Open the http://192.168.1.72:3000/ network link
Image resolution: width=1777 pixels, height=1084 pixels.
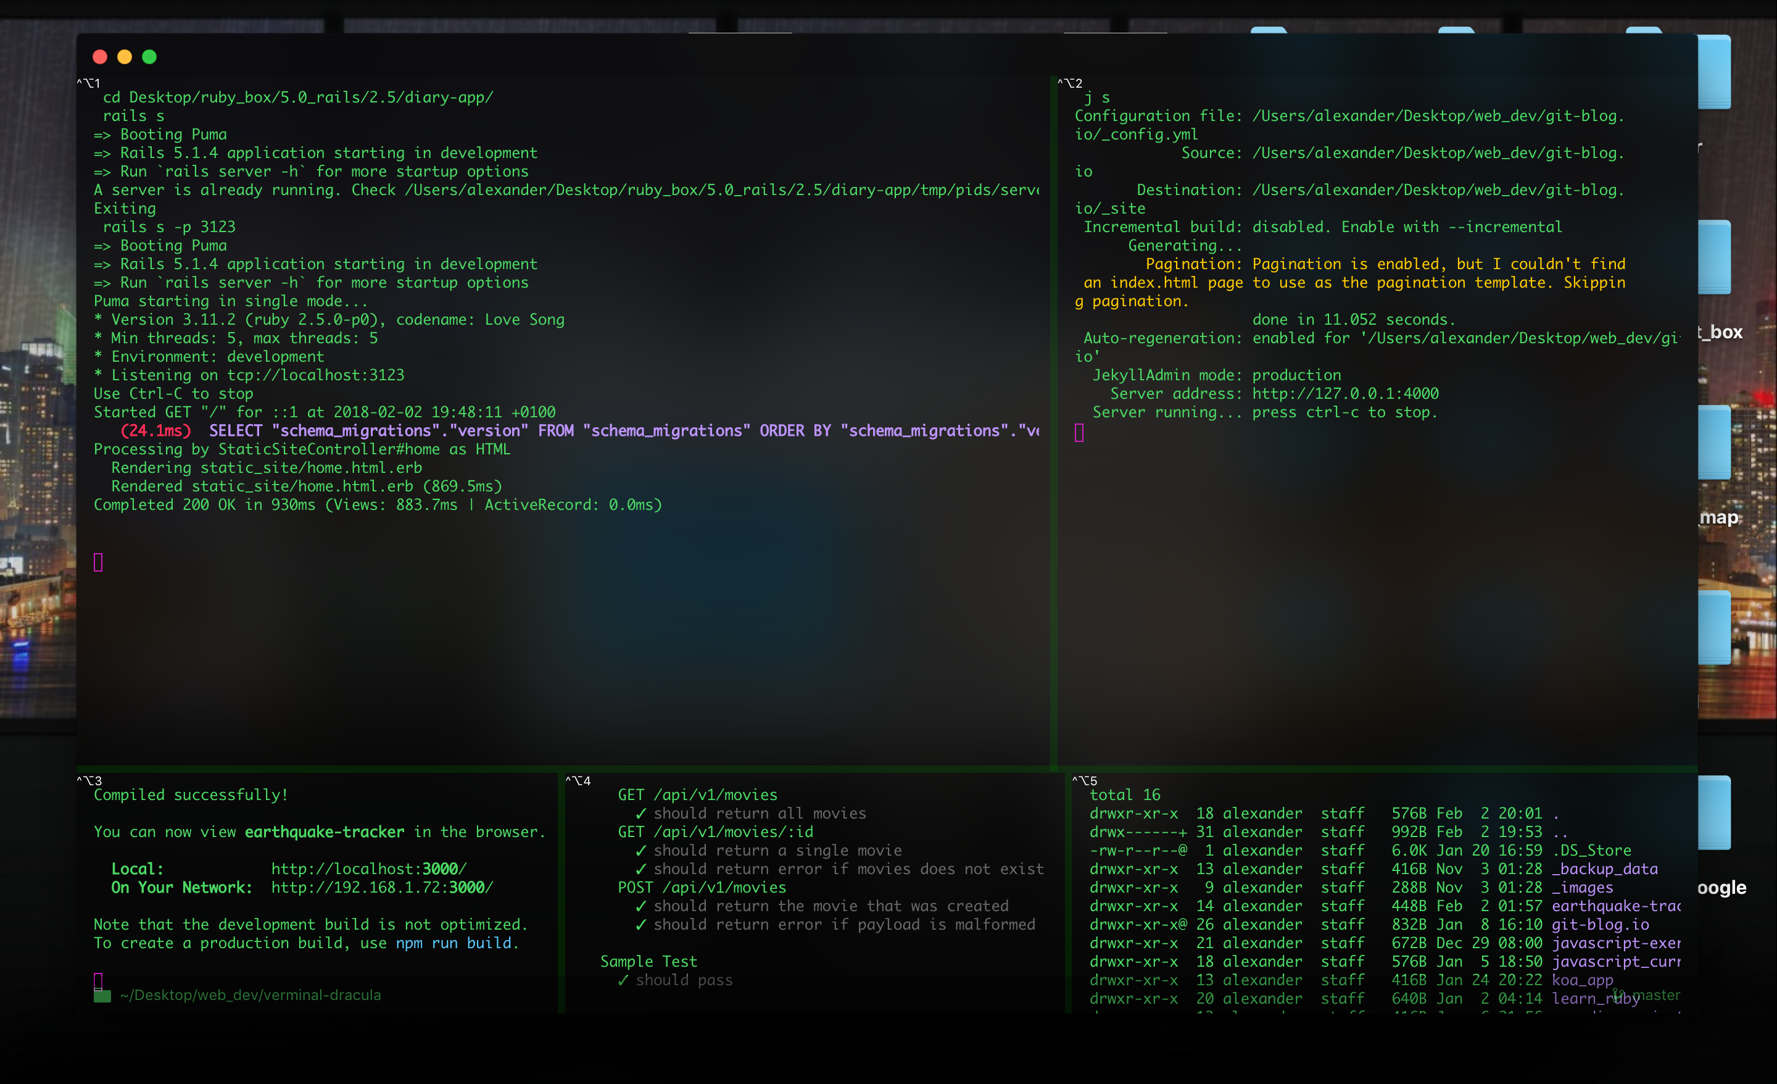pos(381,888)
